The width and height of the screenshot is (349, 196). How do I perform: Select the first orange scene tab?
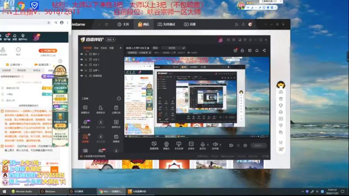87,48
